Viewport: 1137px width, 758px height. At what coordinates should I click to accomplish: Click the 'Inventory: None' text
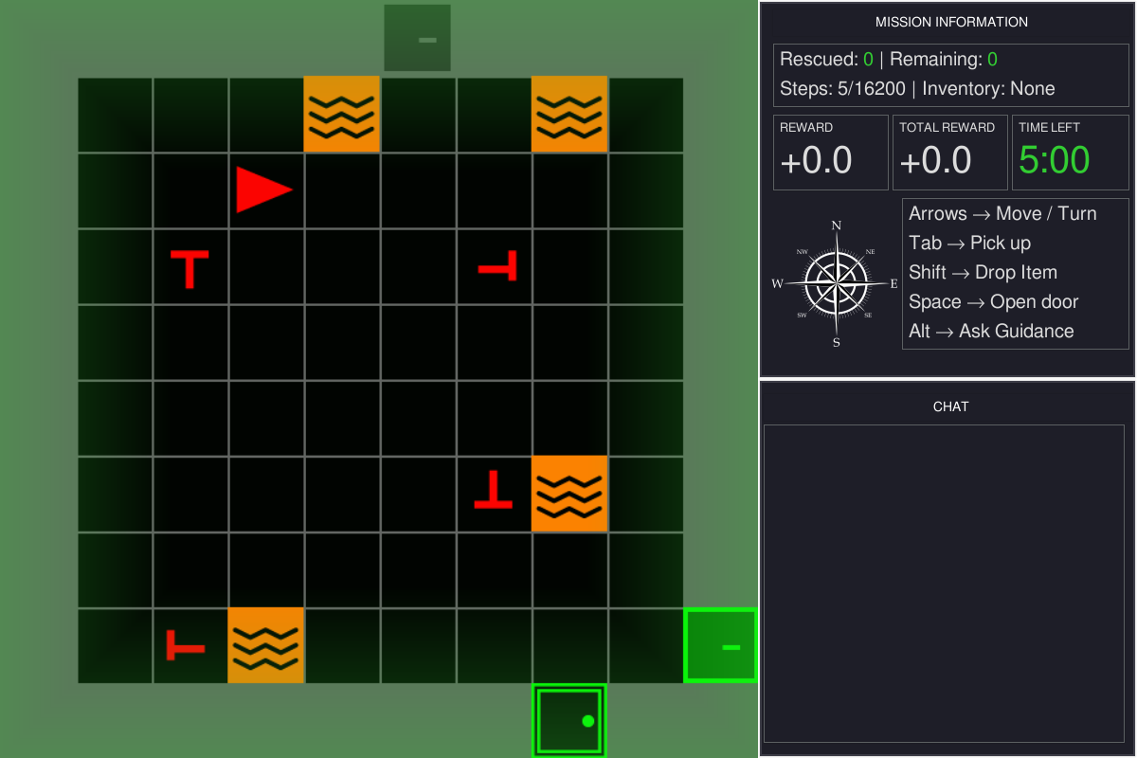pos(988,88)
